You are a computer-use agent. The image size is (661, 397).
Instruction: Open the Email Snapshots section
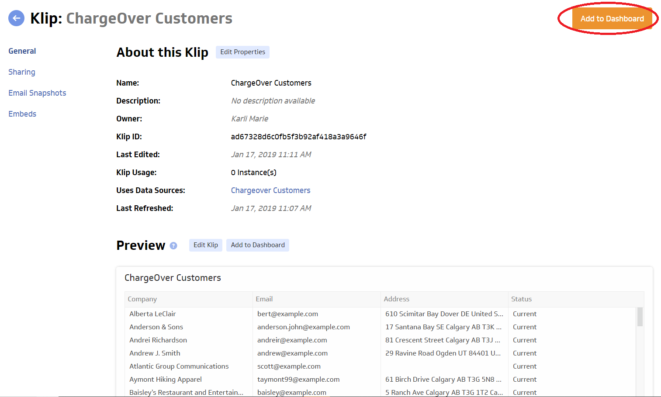[x=37, y=93]
